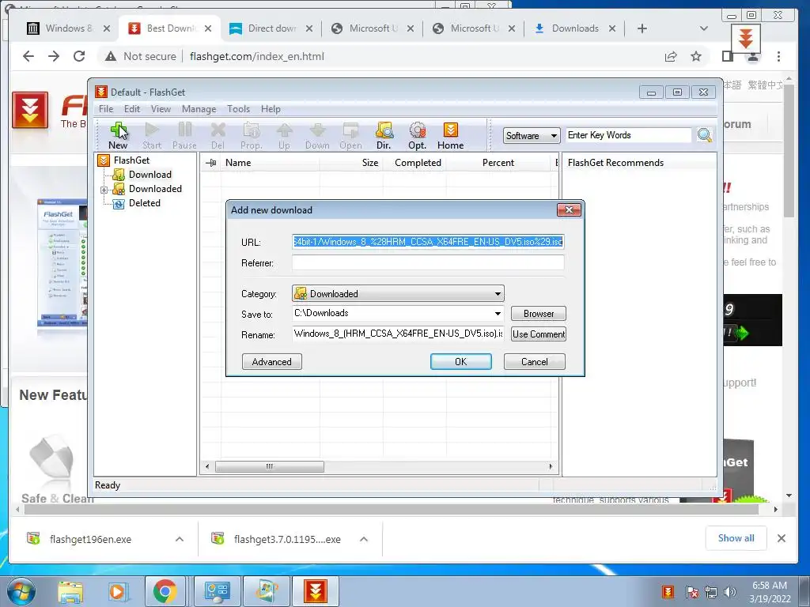The height and width of the screenshot is (607, 810).
Task: Click the volume tray icon
Action: [x=730, y=591]
